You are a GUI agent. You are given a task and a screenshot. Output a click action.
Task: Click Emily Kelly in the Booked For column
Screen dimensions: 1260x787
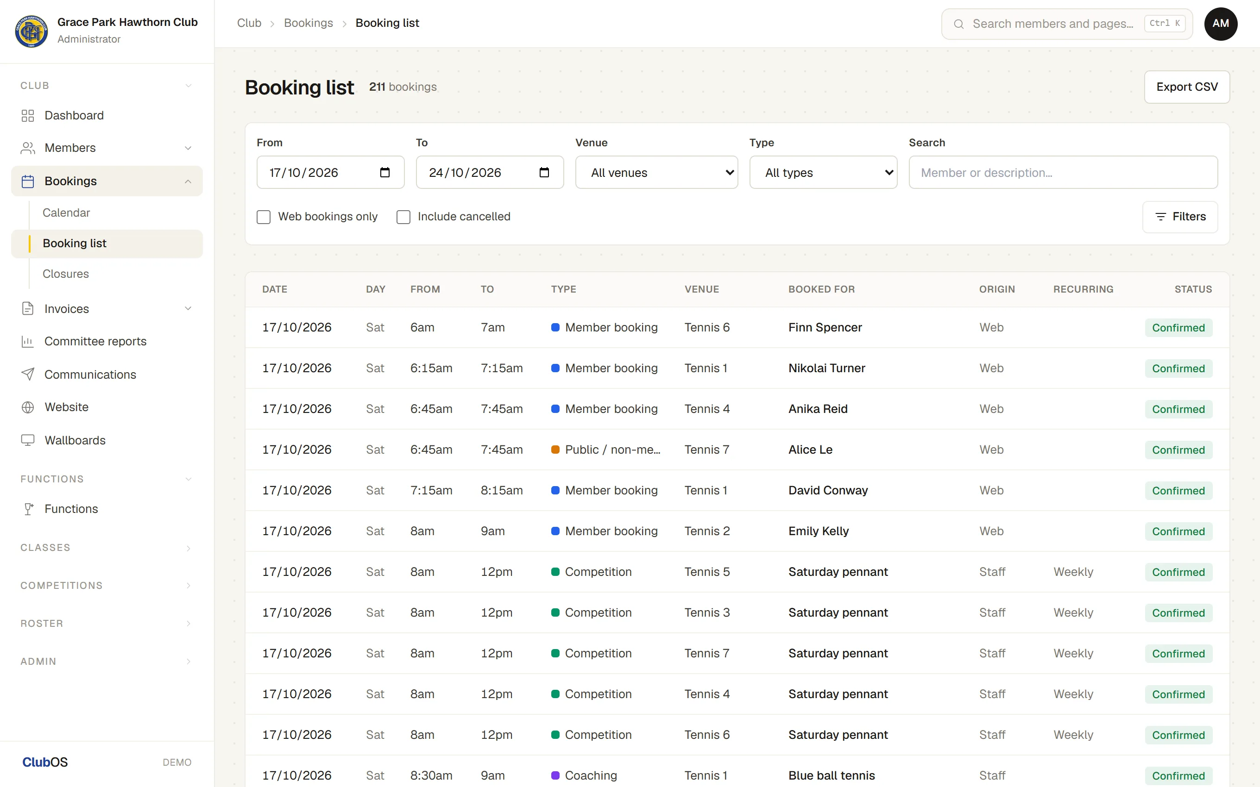point(818,531)
